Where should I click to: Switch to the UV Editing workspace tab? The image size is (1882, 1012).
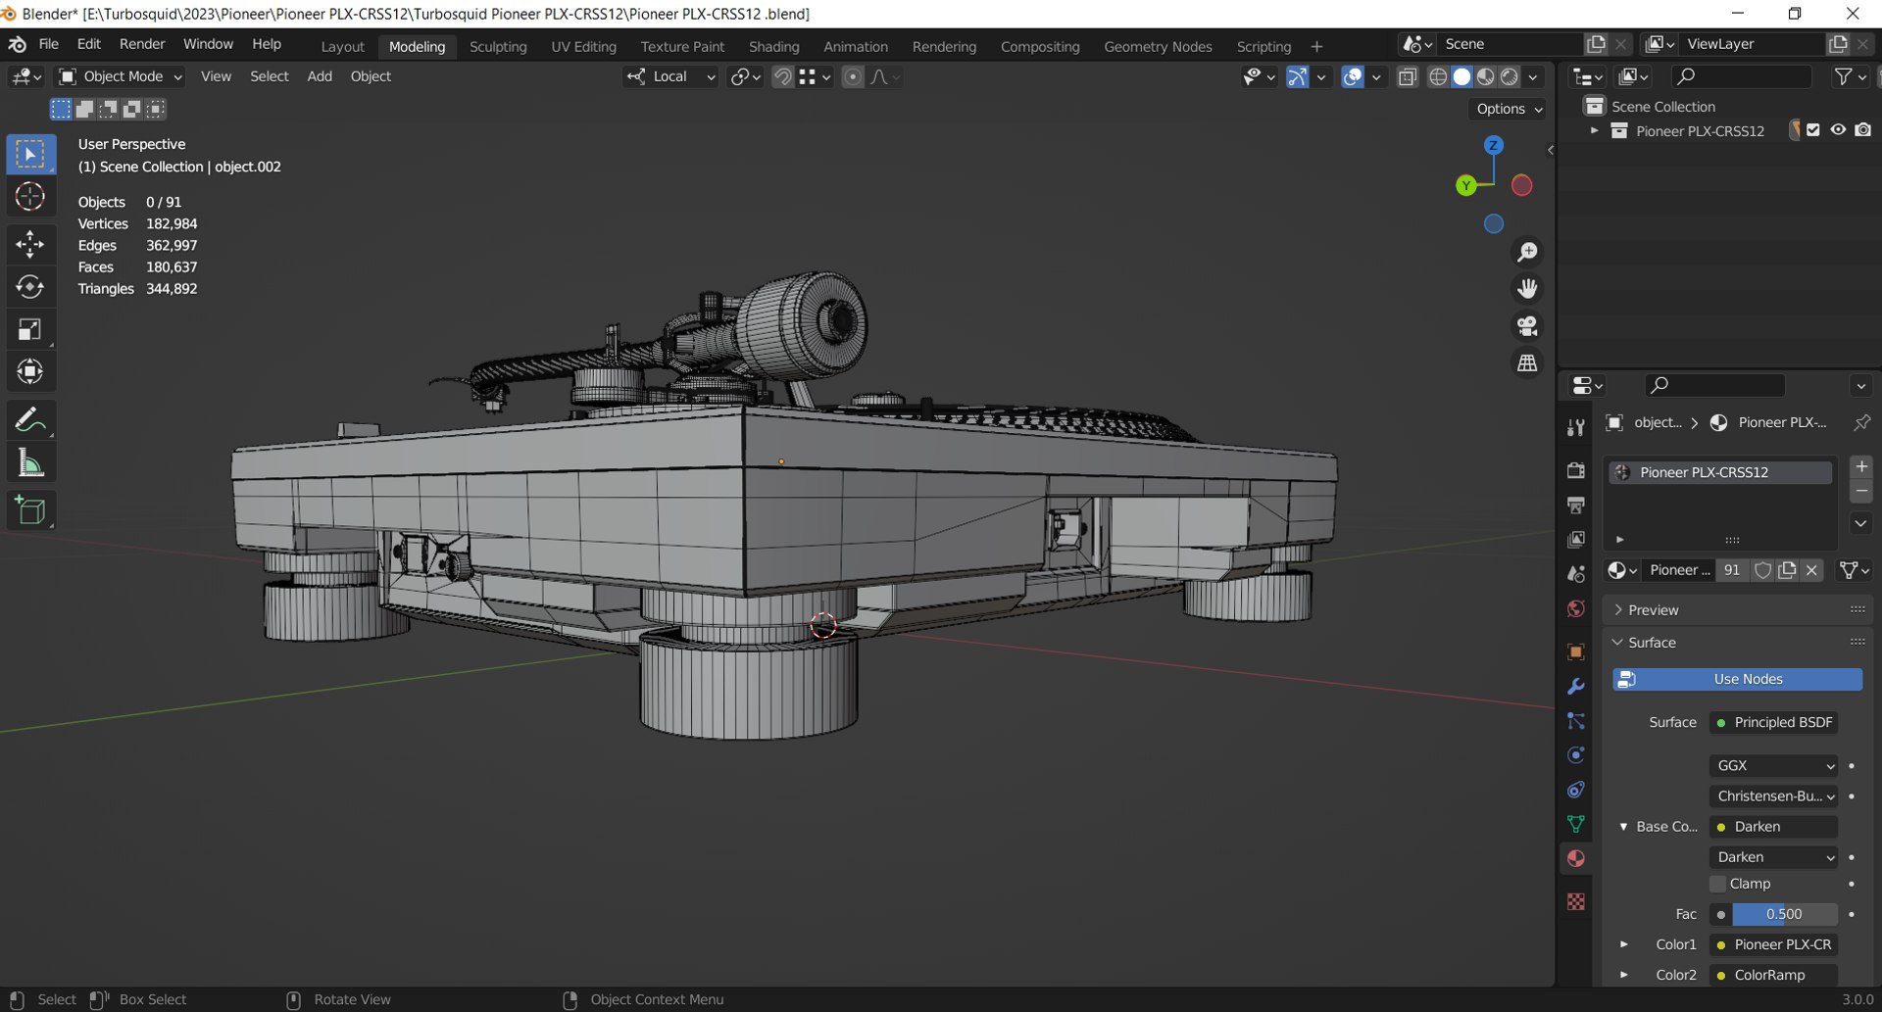pyautogui.click(x=583, y=46)
